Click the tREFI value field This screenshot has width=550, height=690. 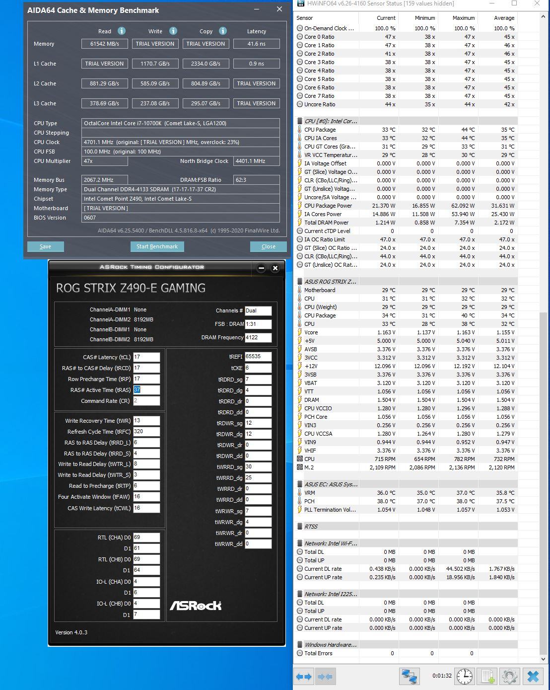(258, 357)
